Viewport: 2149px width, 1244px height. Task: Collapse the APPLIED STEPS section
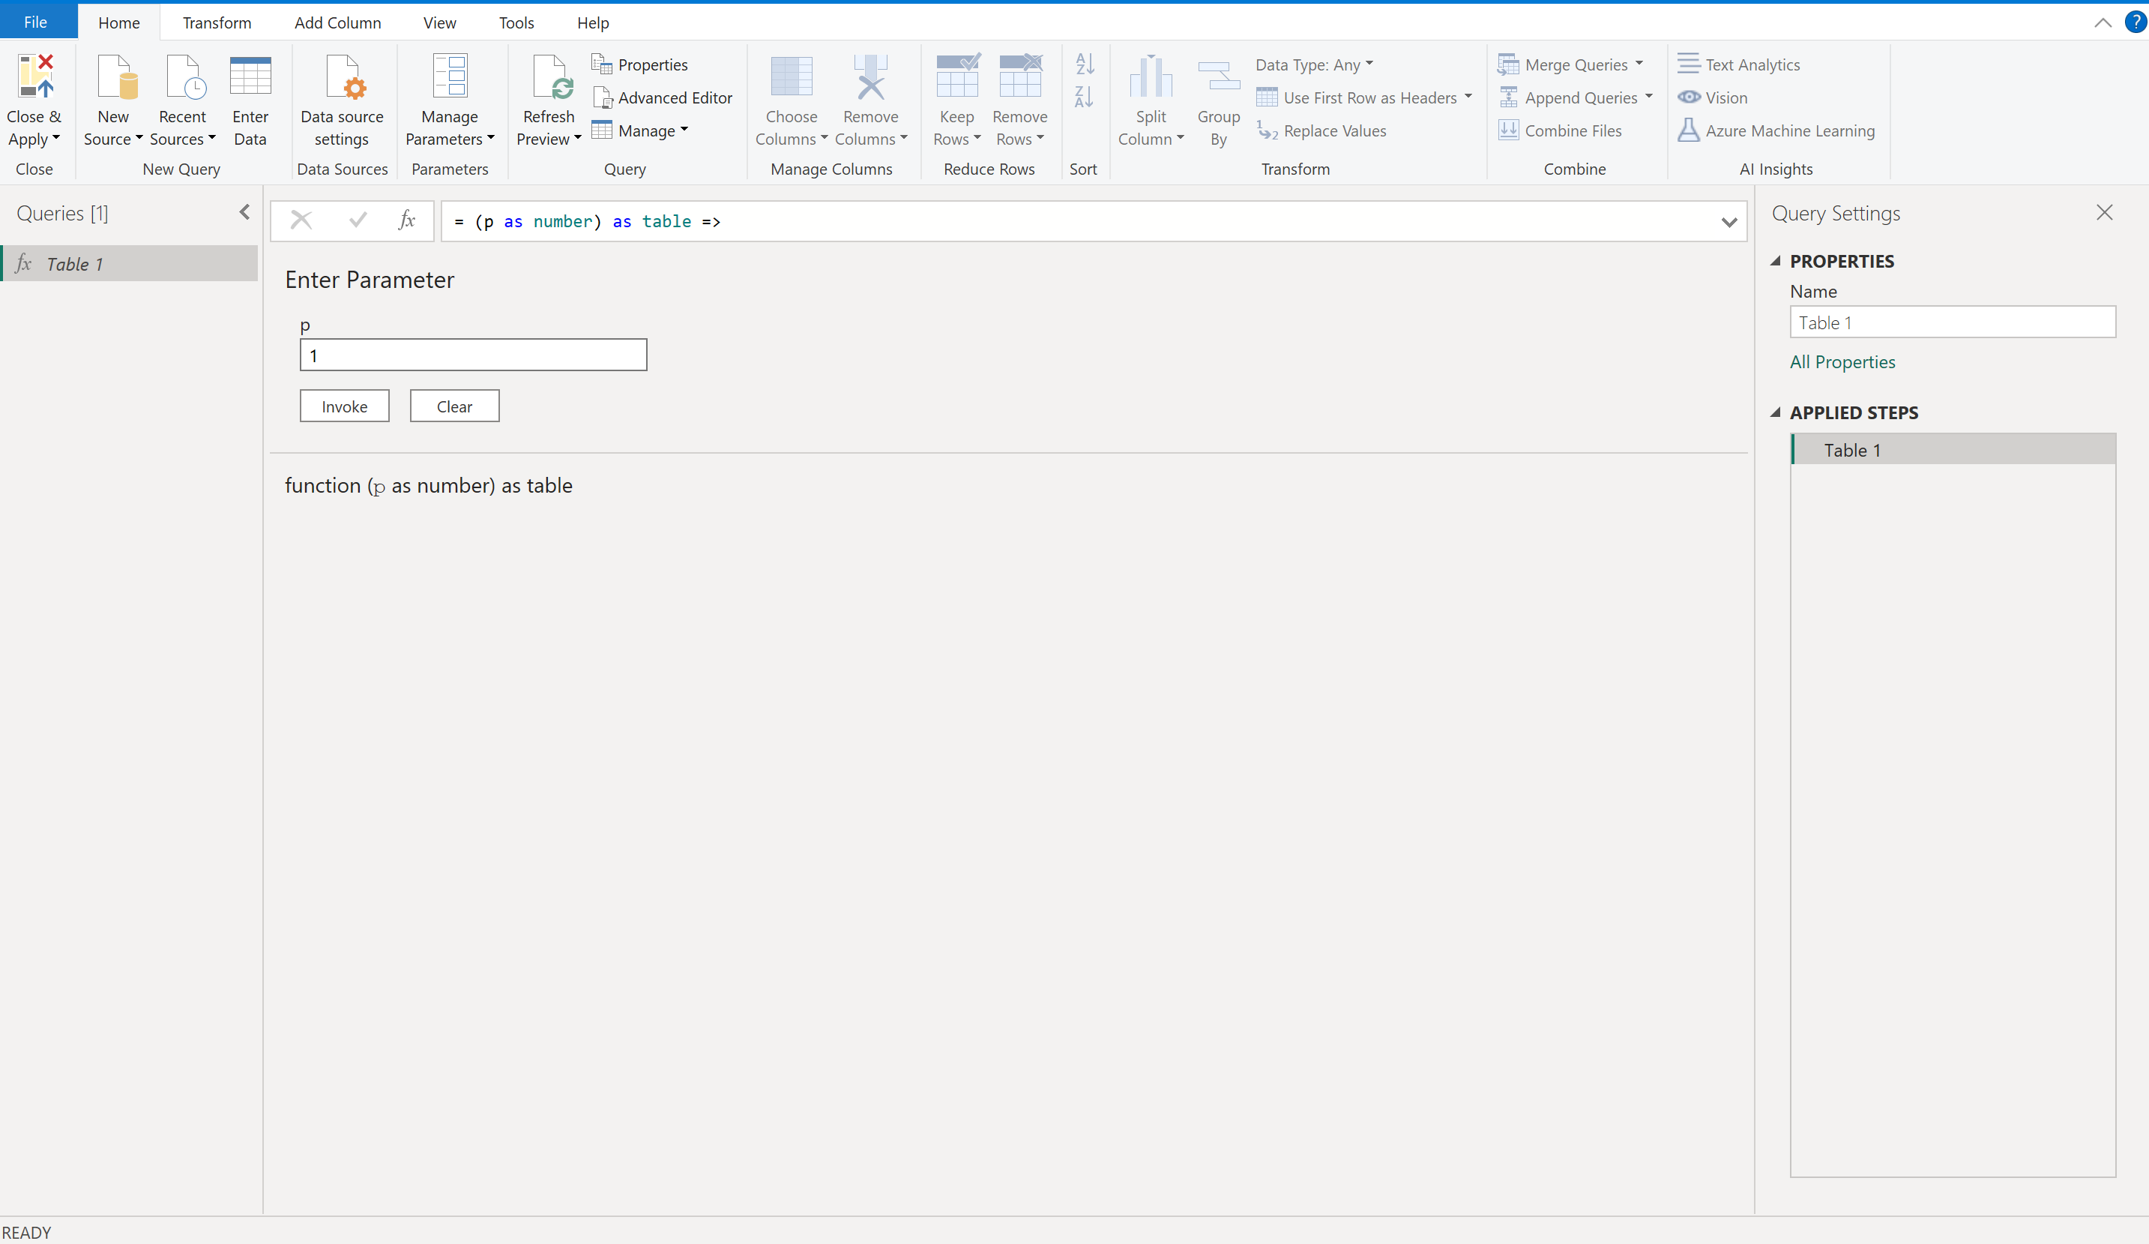coord(1776,413)
